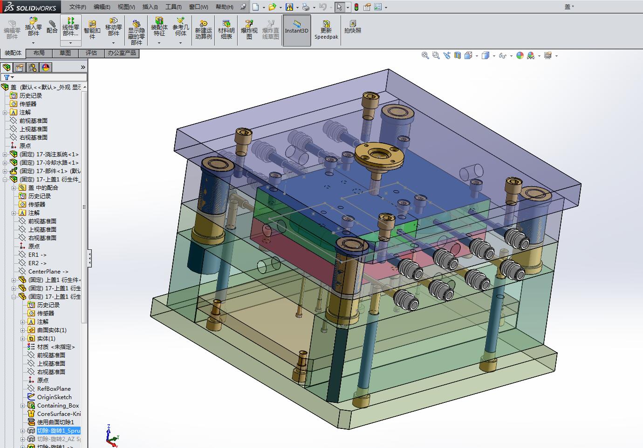Expand Containing_Box feature
Viewport: 643px width, 448px height.
[x=23, y=406]
